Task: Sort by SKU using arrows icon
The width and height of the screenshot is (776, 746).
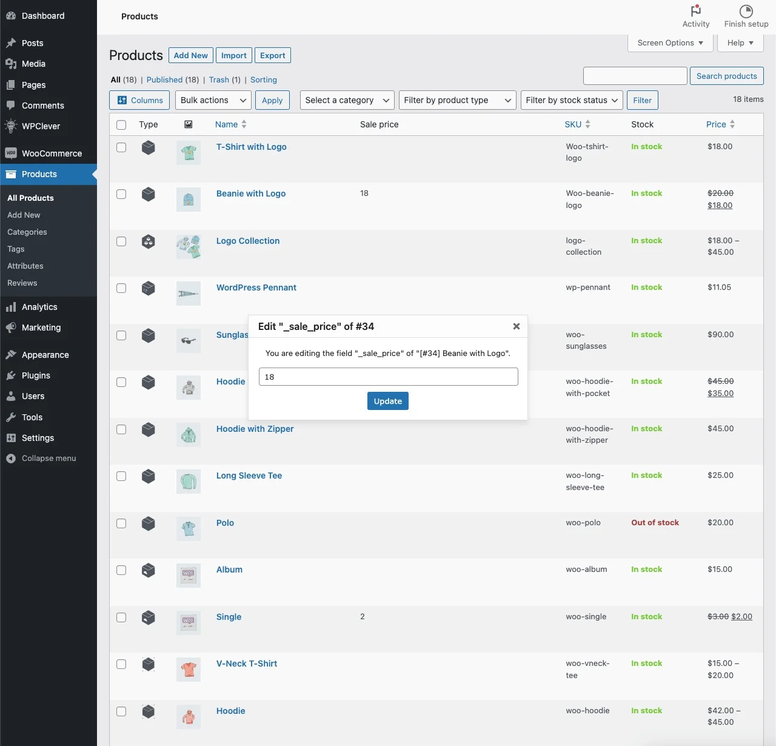Action: point(587,124)
